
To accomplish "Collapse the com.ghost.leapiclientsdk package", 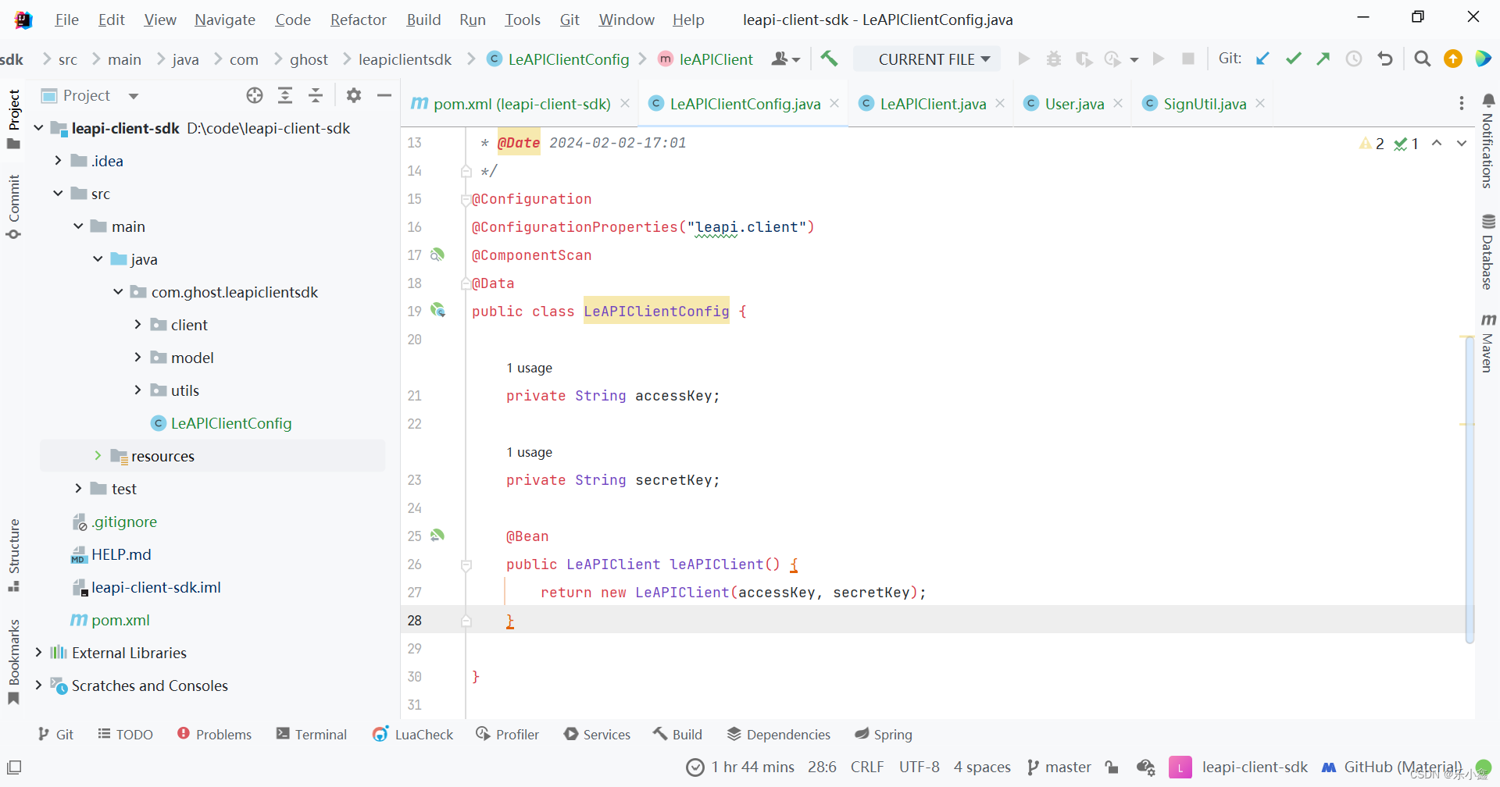I will click(117, 291).
